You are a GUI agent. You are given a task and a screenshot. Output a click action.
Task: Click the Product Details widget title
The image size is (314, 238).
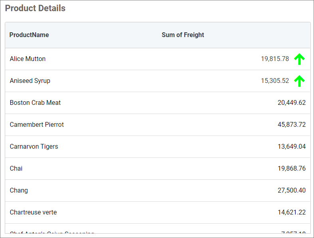tap(35, 8)
